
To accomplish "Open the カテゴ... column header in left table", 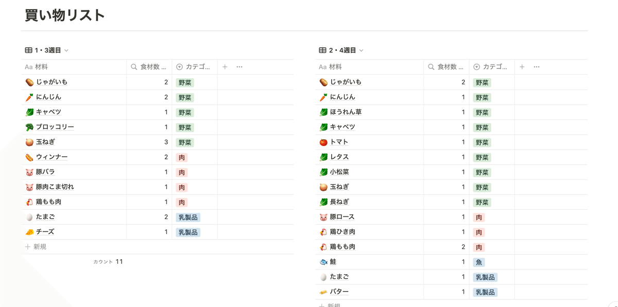I will tap(195, 67).
